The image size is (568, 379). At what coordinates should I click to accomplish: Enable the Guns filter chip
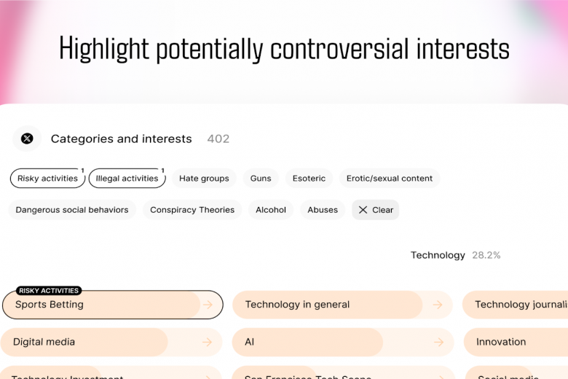tap(261, 179)
